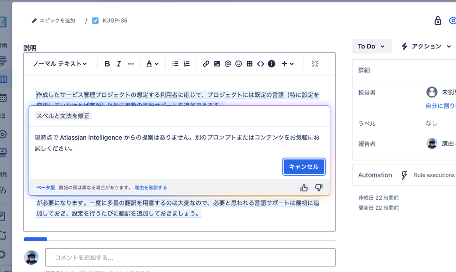The image size is (456, 272).
Task: Give thumbs down feedback
Action: coord(319,188)
